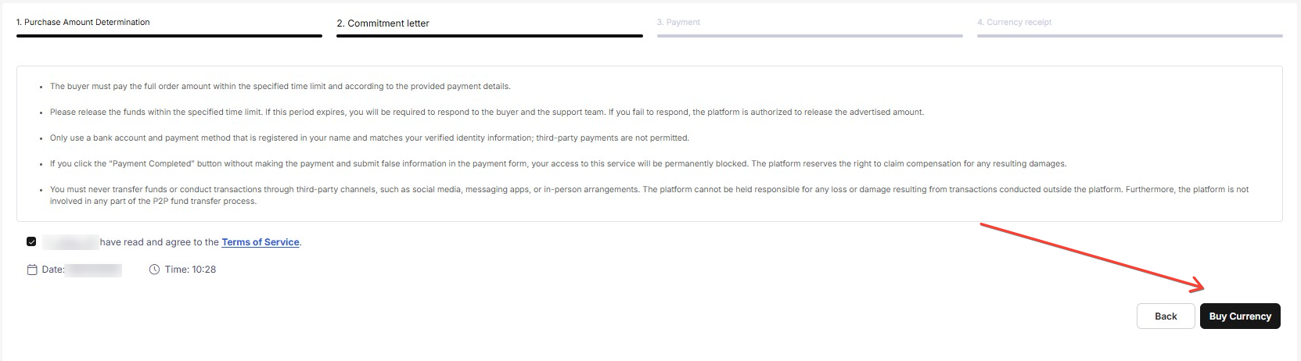The height and width of the screenshot is (361, 1301).
Task: Click the clock icon beside Time
Action: pos(154,270)
